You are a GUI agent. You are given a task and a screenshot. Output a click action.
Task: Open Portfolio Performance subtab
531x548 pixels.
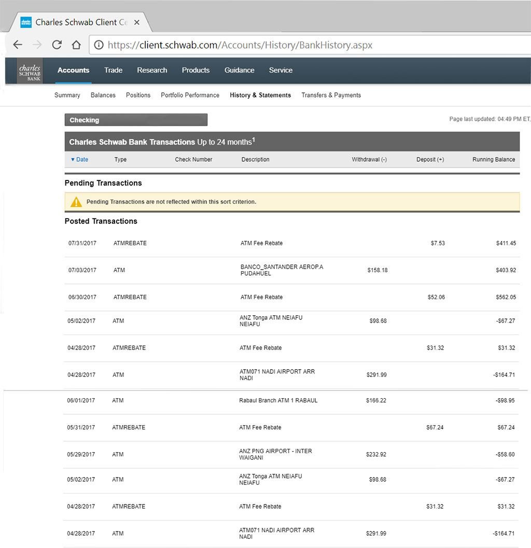tap(190, 95)
